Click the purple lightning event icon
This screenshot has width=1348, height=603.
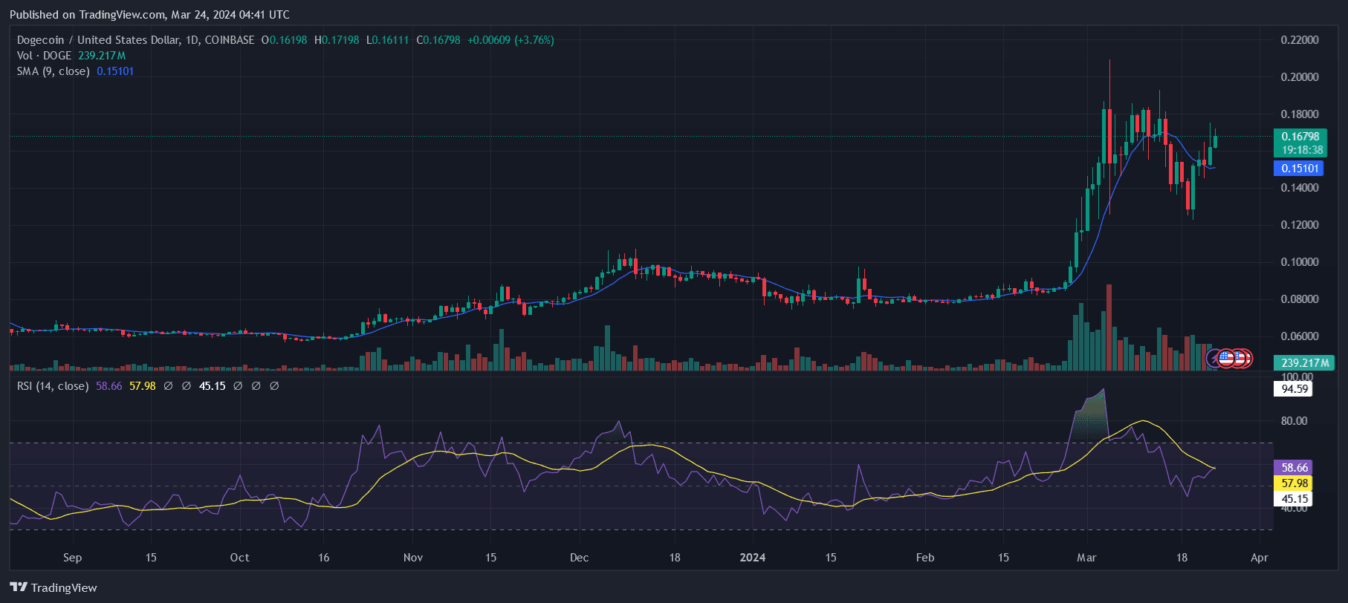(x=1214, y=359)
